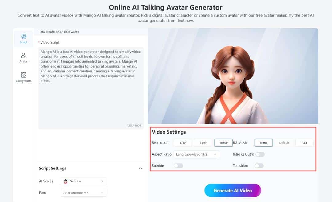This screenshot has height=202, width=332.
Task: Open the Script panel icon
Action: click(23, 37)
